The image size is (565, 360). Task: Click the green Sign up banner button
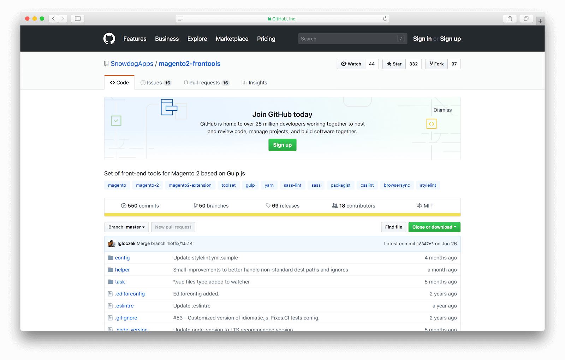pos(282,145)
